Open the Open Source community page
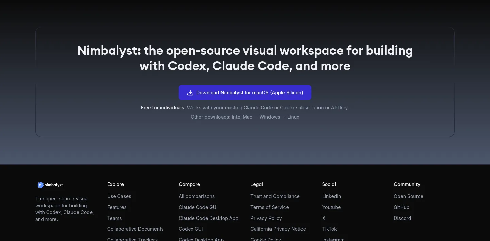The image size is (490, 241). tap(408, 196)
